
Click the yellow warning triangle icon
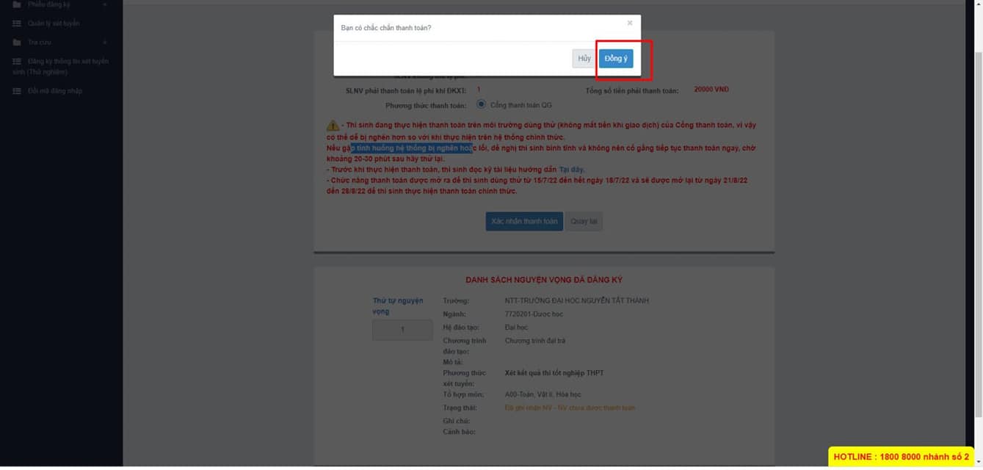coord(333,126)
